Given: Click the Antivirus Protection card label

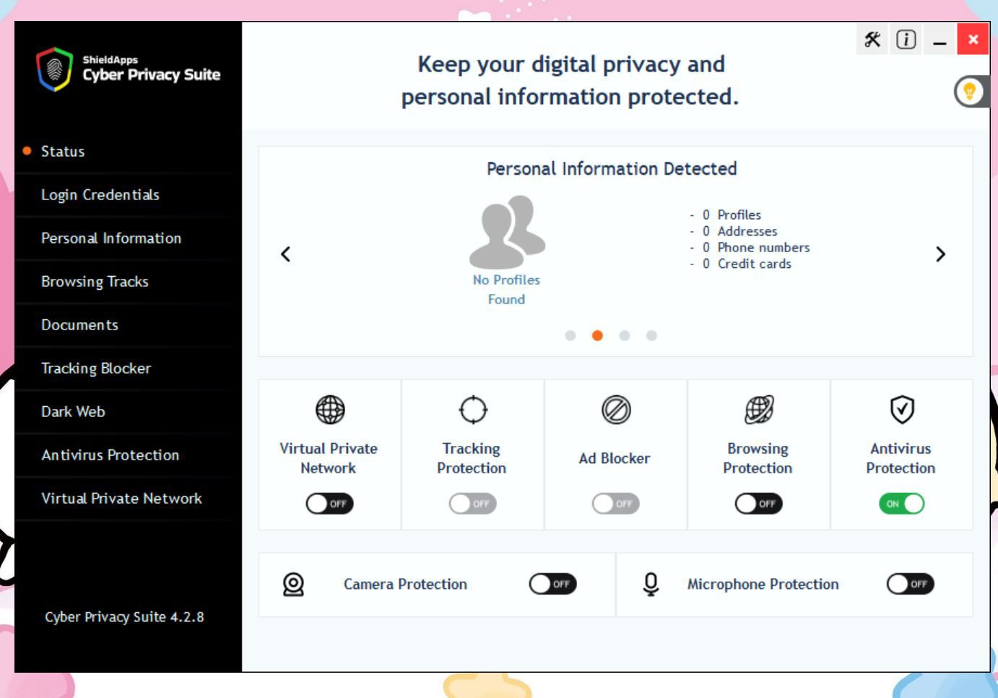Looking at the screenshot, I should click(x=901, y=458).
